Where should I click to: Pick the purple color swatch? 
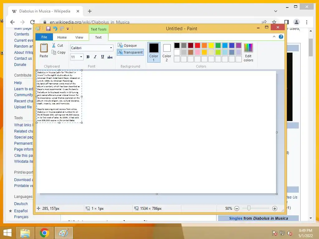coord(238,45)
